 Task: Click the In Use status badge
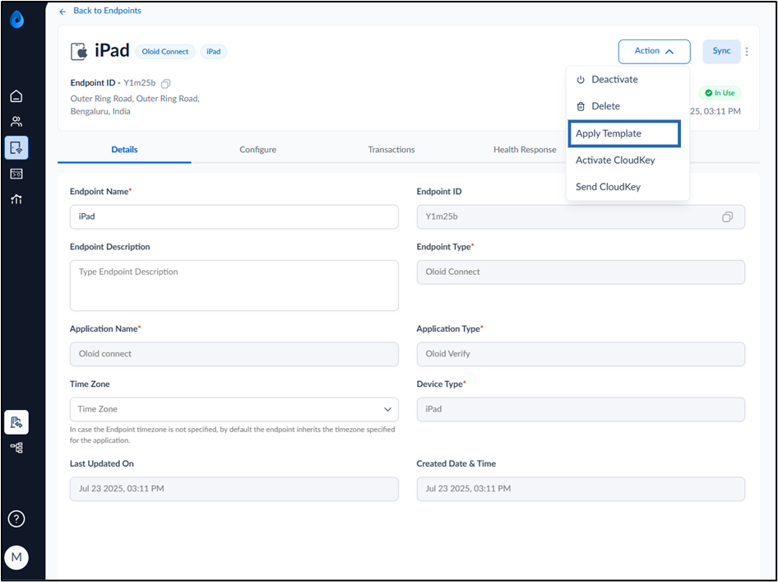click(720, 93)
